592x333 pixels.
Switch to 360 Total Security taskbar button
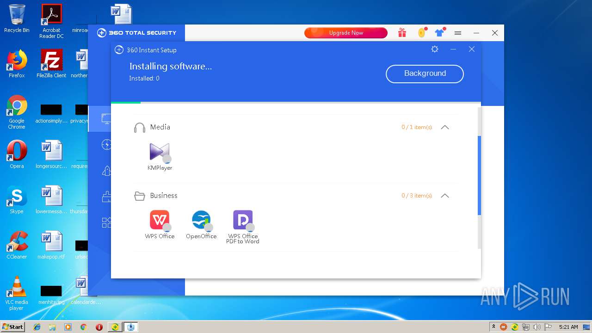pos(115,327)
